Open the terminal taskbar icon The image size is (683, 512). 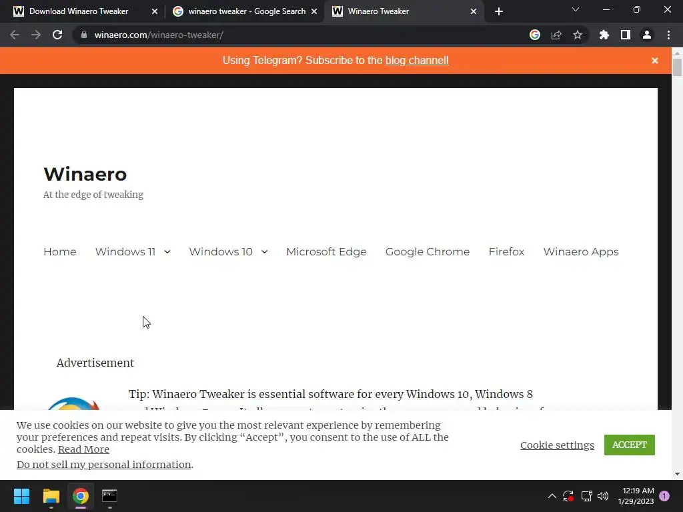(x=109, y=496)
